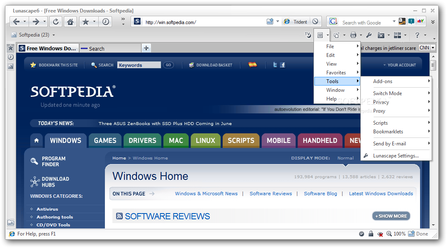The image size is (447, 248).
Task: Switch the Trident rendering engine
Action: 296,22
